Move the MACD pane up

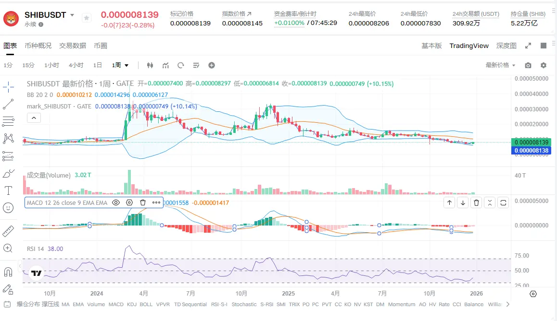(x=449, y=202)
